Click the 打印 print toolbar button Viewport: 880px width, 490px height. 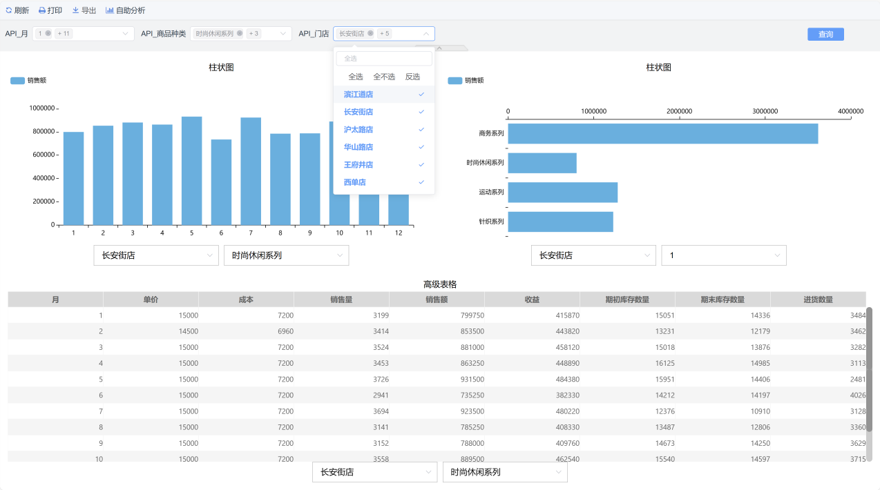pyautogui.click(x=50, y=10)
